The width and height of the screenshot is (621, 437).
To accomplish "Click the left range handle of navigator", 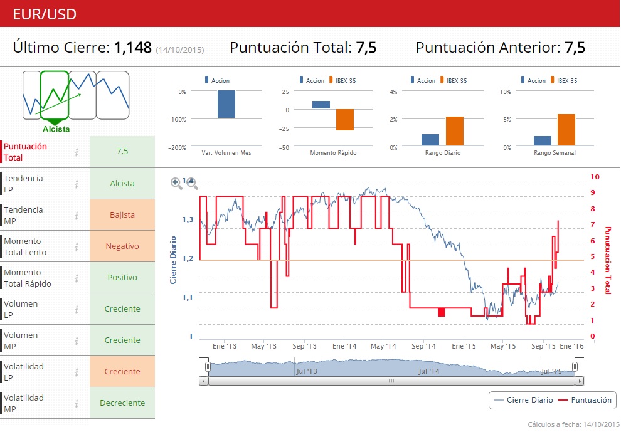I will coord(208,367).
